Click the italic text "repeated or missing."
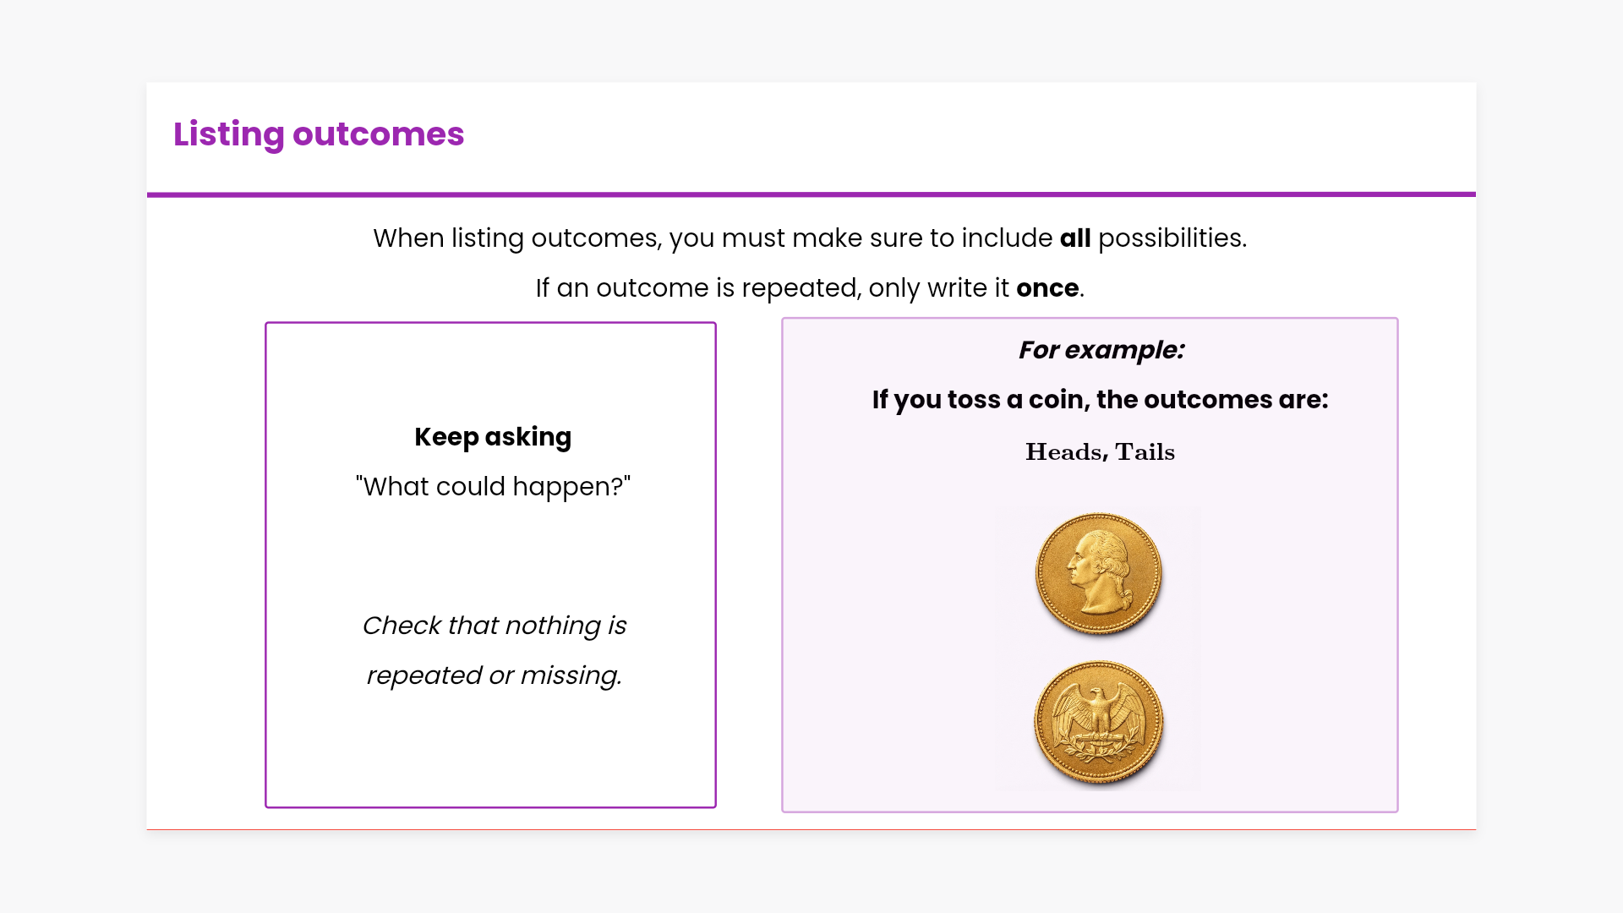This screenshot has width=1623, height=913. [494, 675]
